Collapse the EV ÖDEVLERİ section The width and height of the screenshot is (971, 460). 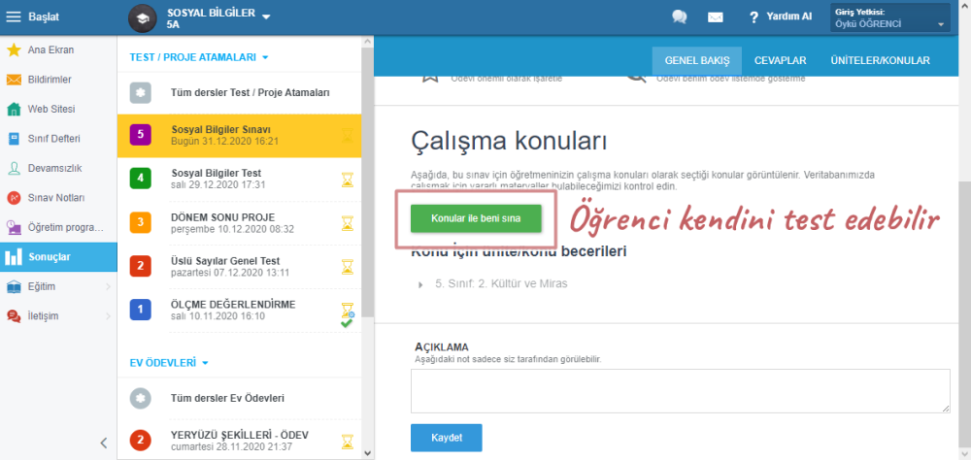click(x=169, y=363)
